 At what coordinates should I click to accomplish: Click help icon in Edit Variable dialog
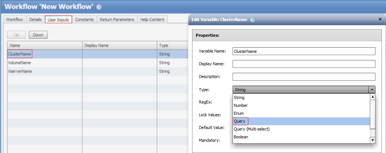(253, 20)
